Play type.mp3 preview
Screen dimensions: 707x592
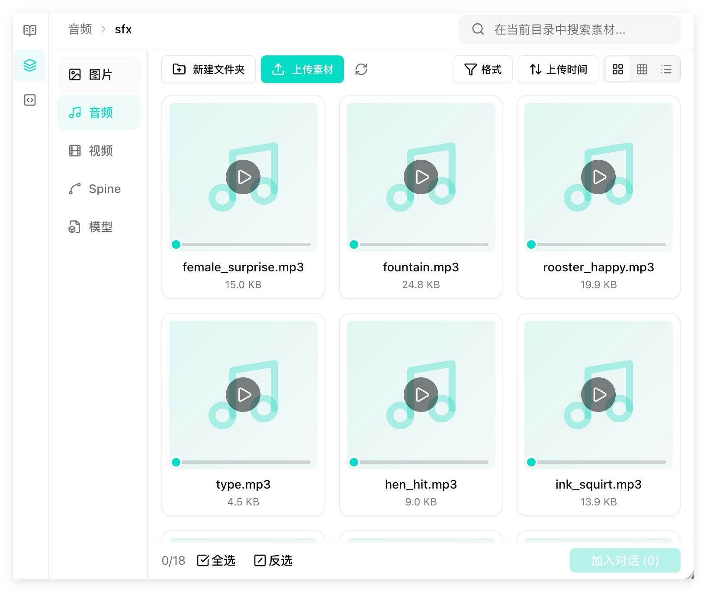point(243,395)
